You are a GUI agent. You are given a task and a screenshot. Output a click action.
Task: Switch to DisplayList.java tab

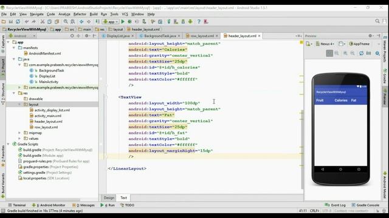[117, 36]
